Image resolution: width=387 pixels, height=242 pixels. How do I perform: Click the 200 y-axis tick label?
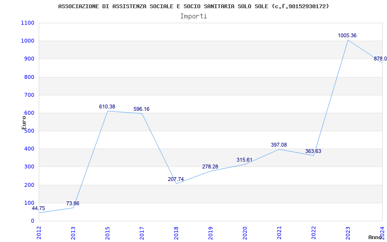[30, 185]
